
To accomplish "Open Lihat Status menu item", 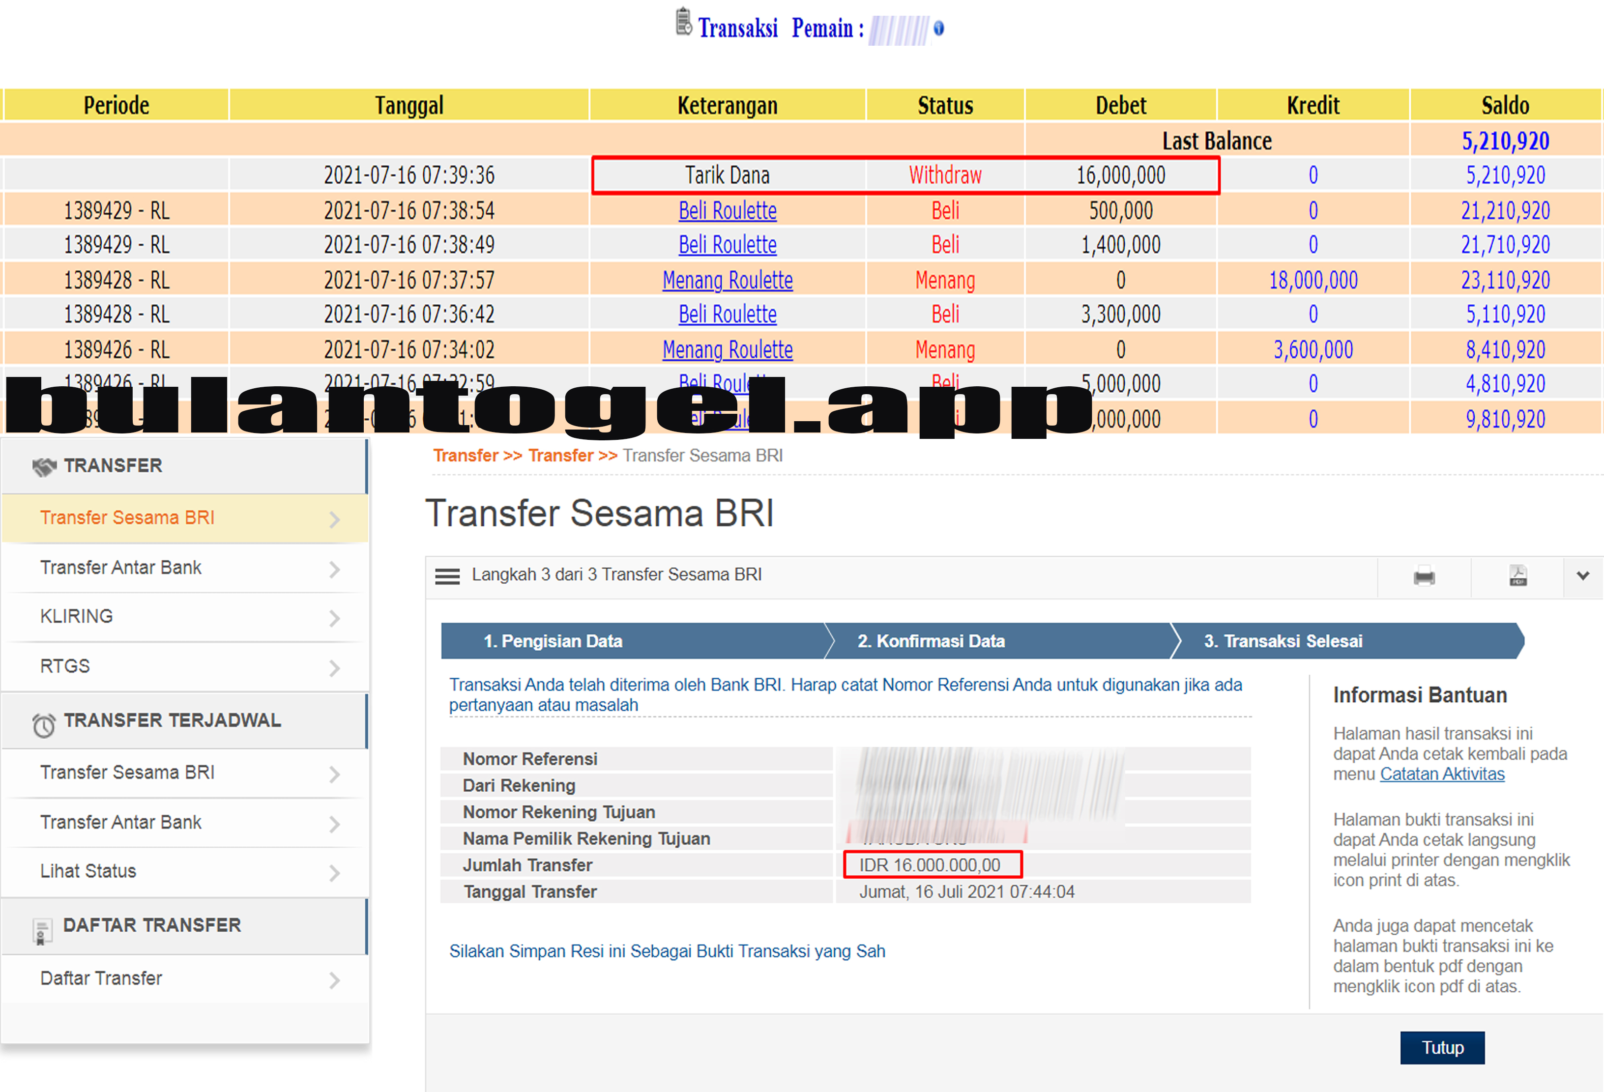I will [x=184, y=872].
